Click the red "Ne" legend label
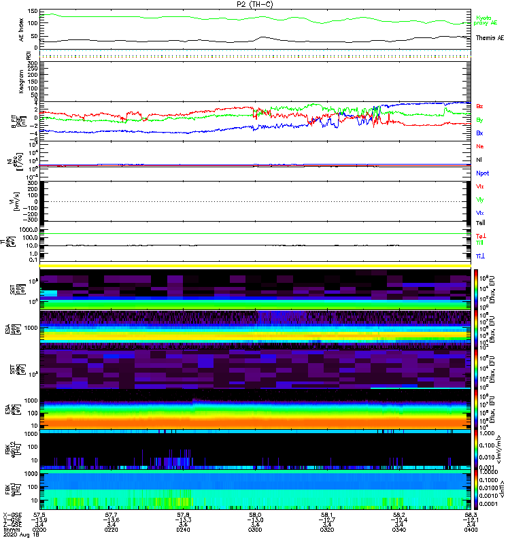The image size is (510, 544). pos(480,146)
